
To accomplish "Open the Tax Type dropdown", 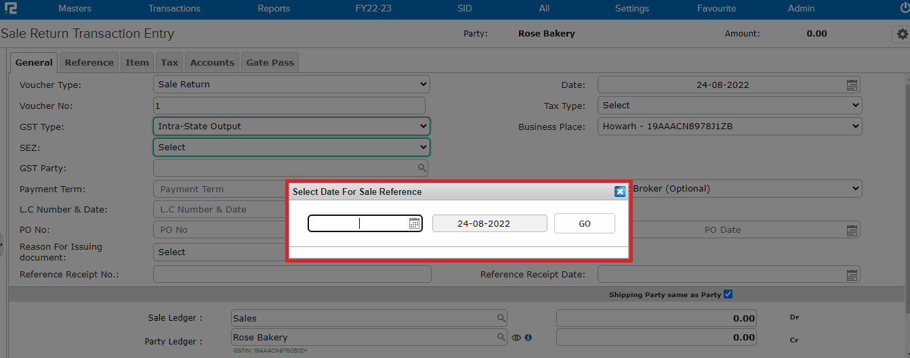I will tap(729, 106).
